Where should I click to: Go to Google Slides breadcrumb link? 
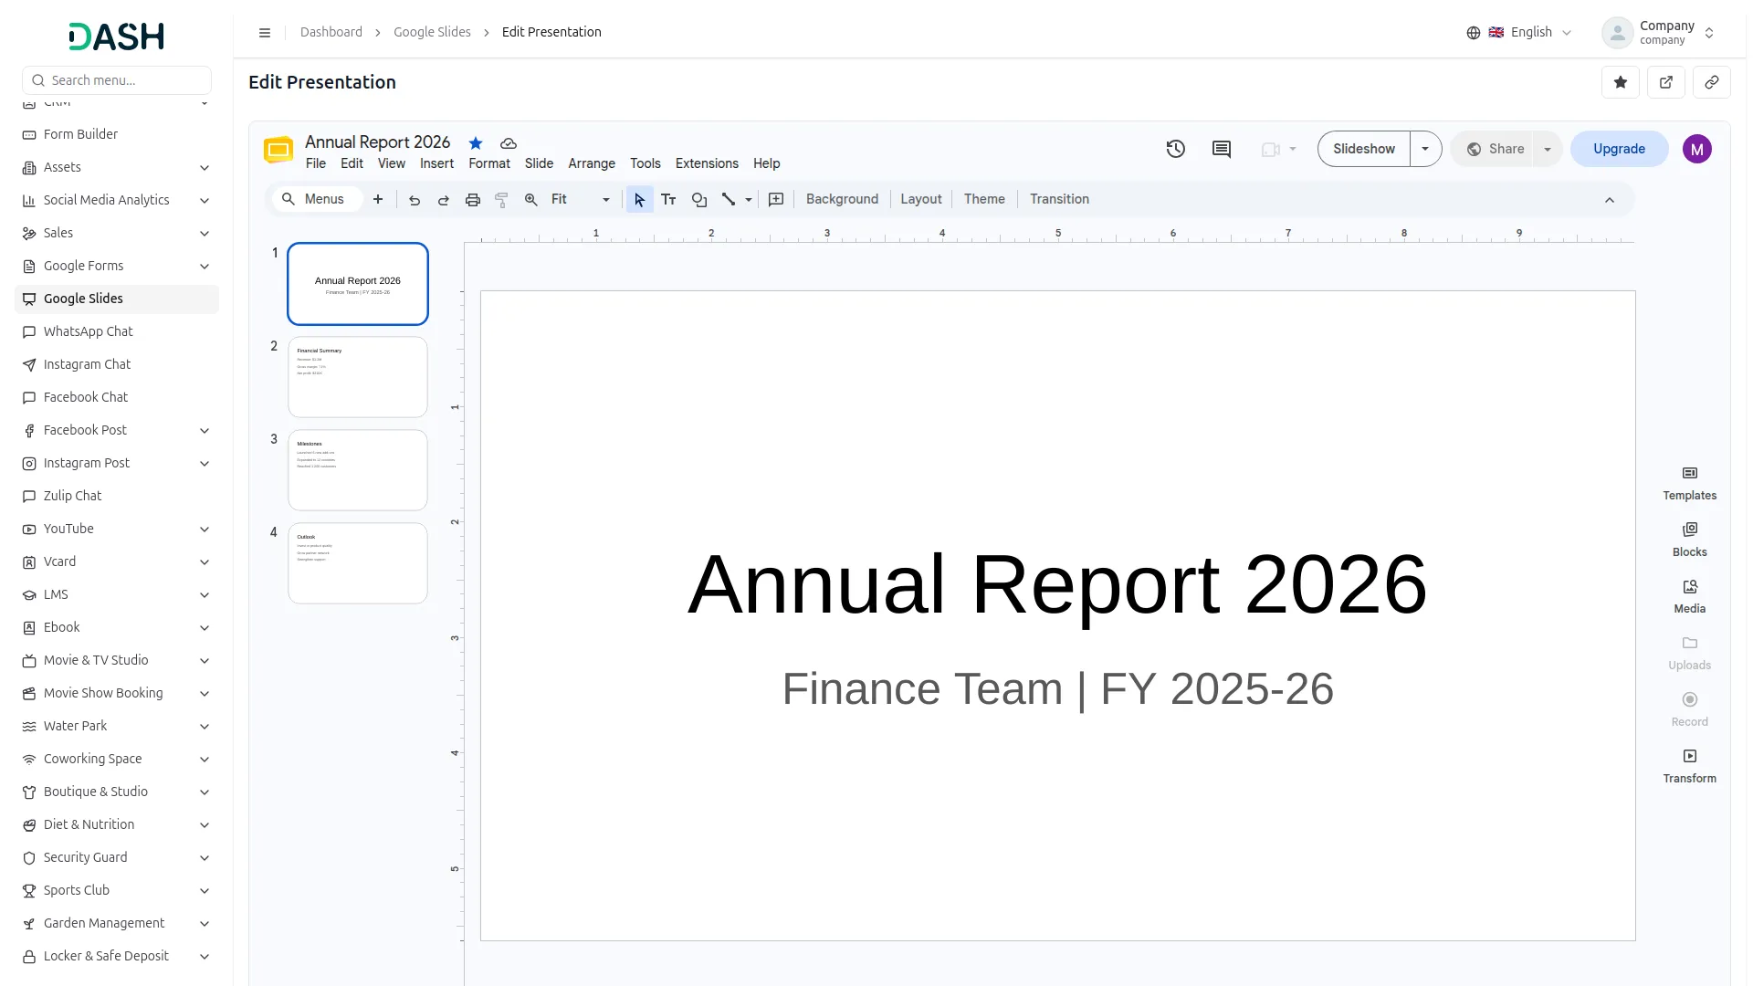tap(432, 32)
